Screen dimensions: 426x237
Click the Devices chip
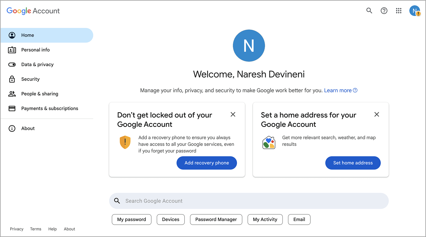171,219
